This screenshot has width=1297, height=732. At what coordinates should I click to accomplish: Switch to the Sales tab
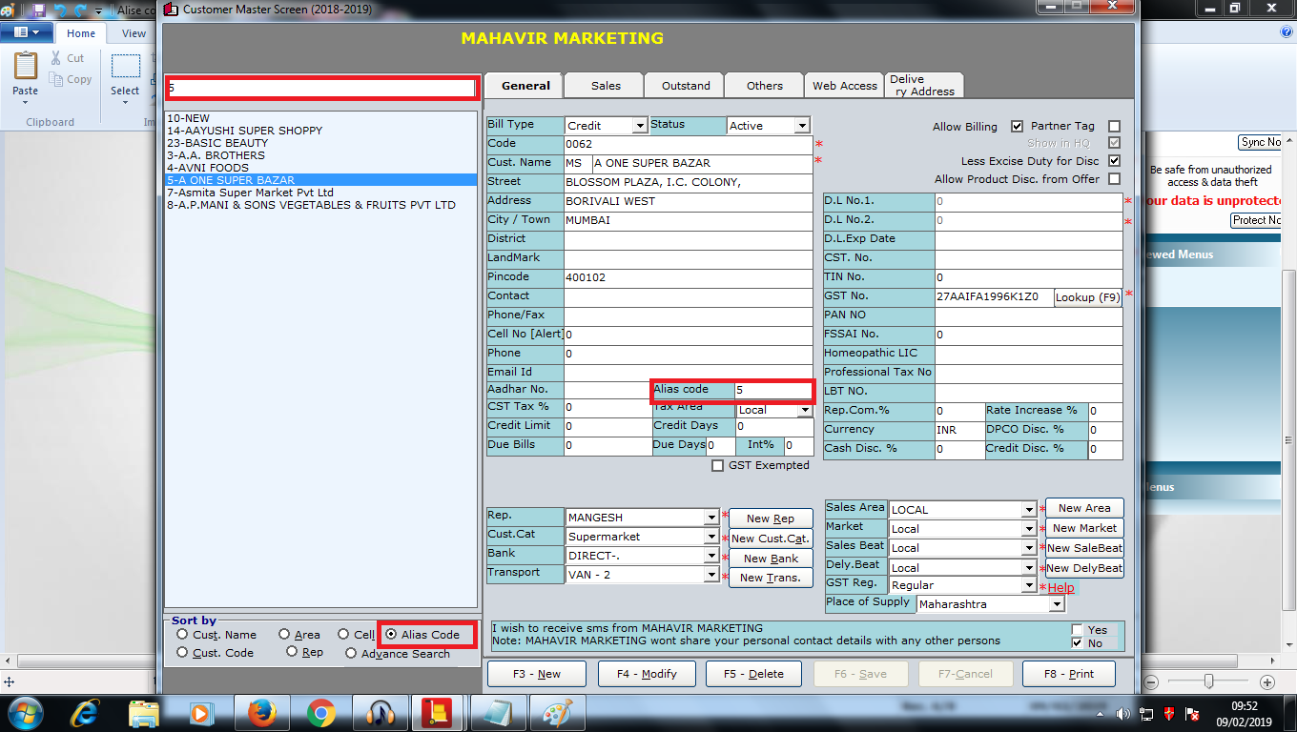coord(606,86)
